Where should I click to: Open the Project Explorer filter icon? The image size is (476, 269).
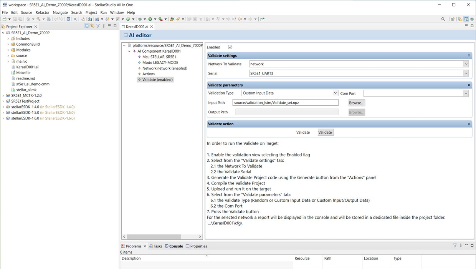click(x=98, y=26)
